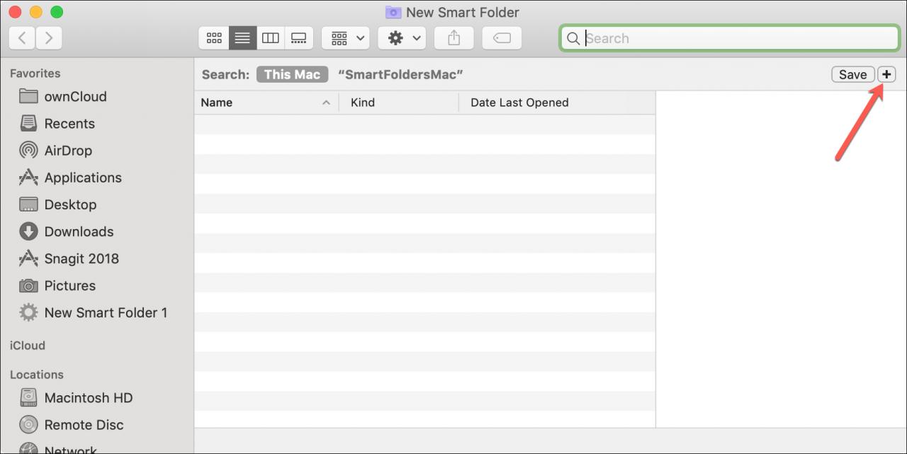Screen dimensions: 907x454
Task: Sort by the Kind column
Action: (x=399, y=103)
